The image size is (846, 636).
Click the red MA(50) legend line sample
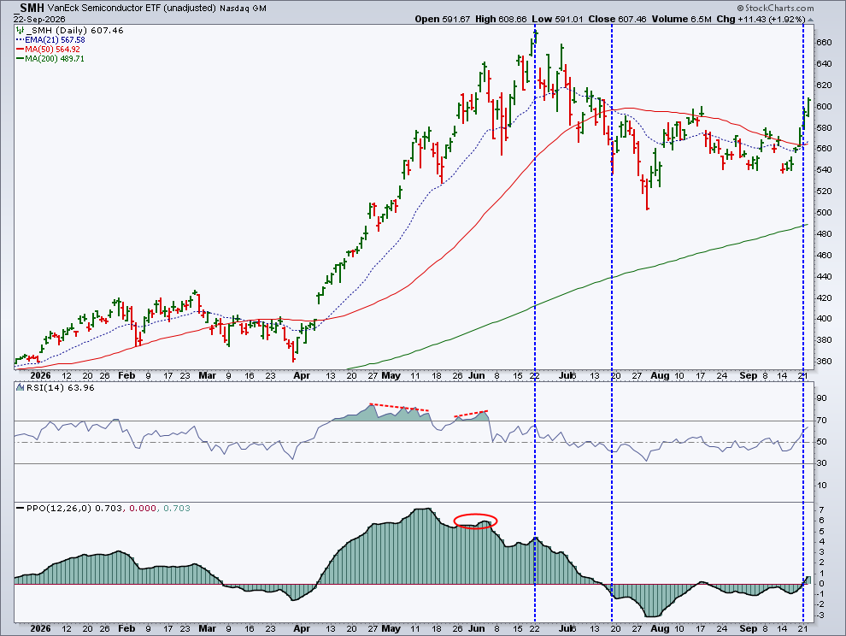(20, 49)
